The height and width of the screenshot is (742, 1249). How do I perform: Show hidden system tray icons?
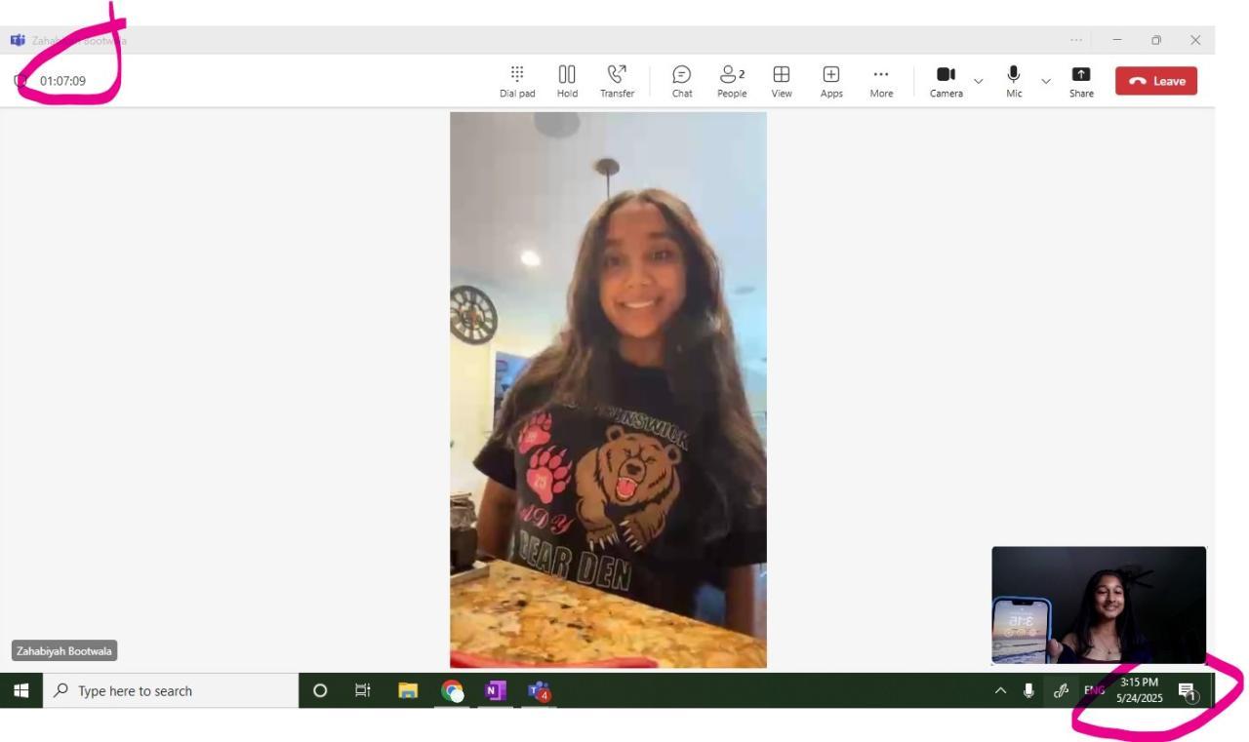click(1000, 690)
